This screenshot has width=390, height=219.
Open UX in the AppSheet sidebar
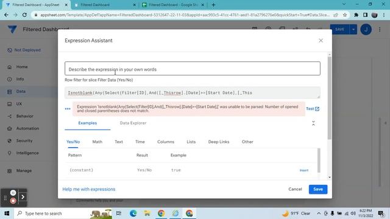click(x=19, y=104)
